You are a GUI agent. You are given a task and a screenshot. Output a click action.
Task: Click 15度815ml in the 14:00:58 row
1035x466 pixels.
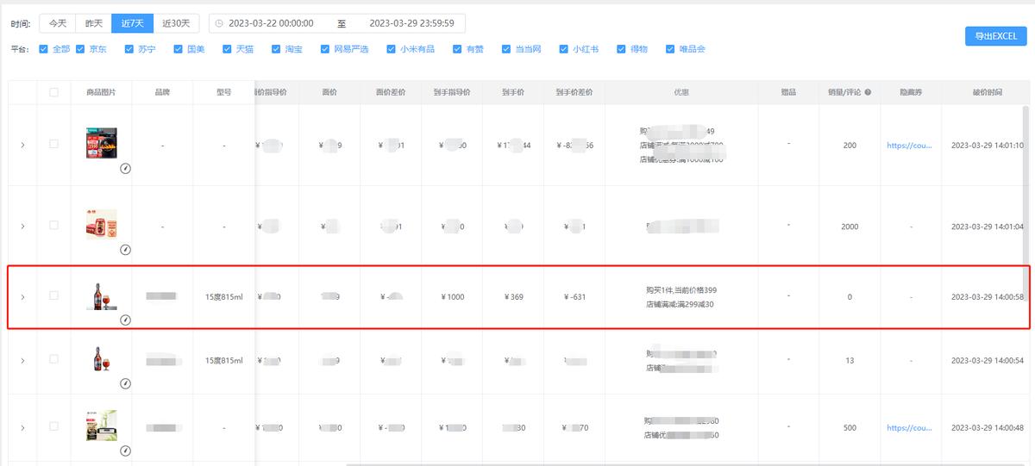(x=224, y=297)
